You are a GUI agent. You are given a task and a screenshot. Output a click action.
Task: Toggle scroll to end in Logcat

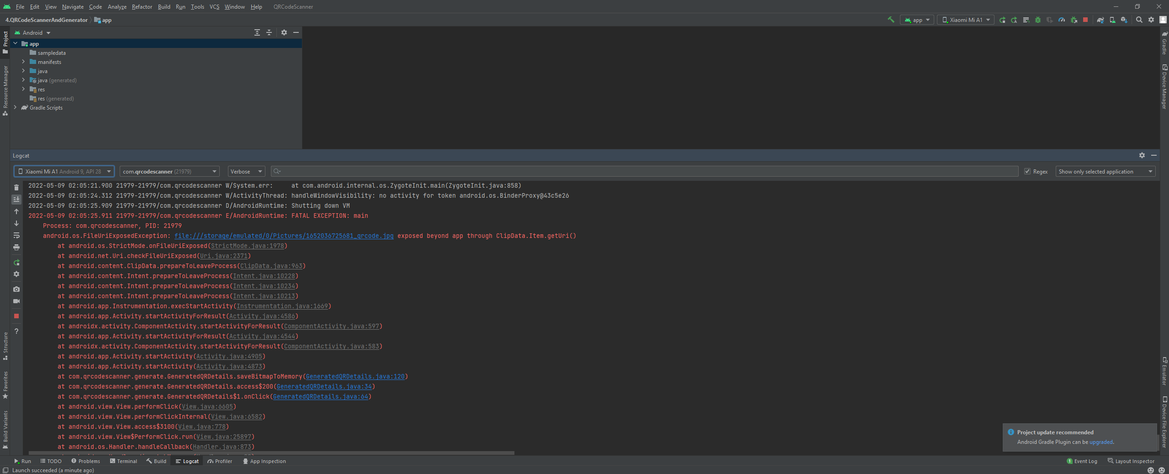point(16,199)
